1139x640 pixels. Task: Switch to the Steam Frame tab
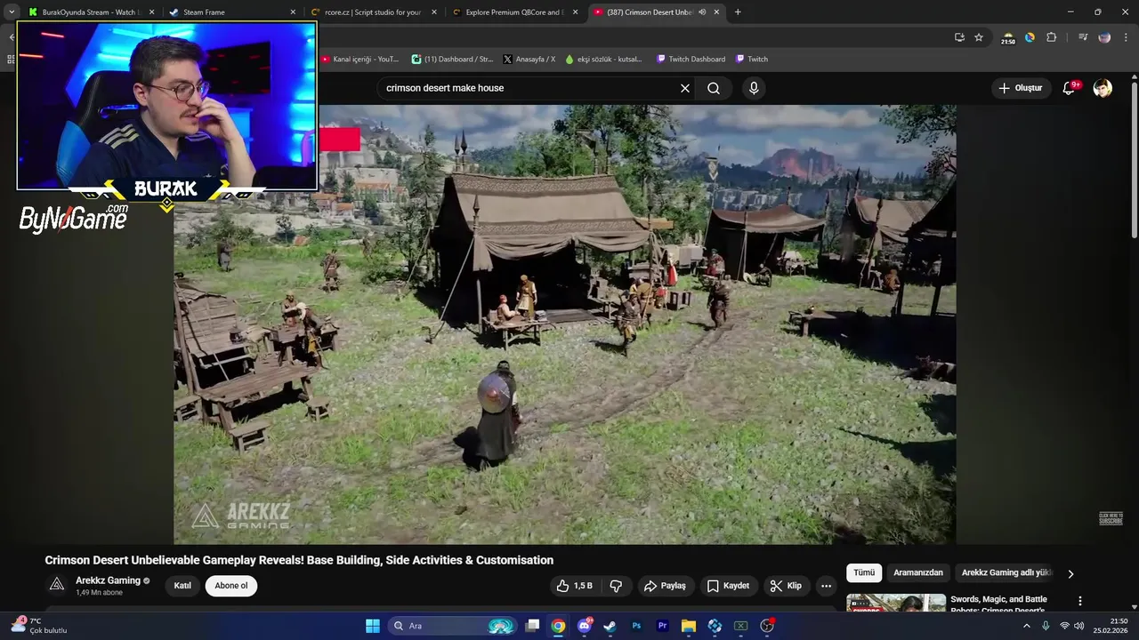[231, 12]
